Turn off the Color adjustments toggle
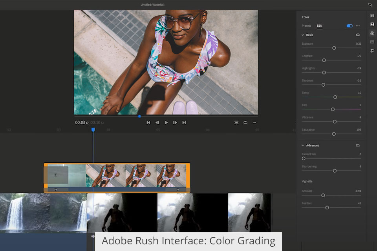377x251 pixels. (350, 26)
